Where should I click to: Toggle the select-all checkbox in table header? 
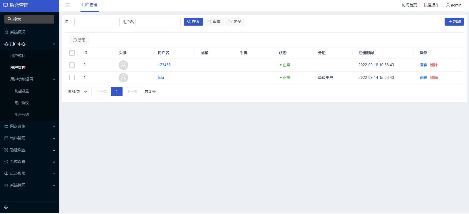click(72, 53)
